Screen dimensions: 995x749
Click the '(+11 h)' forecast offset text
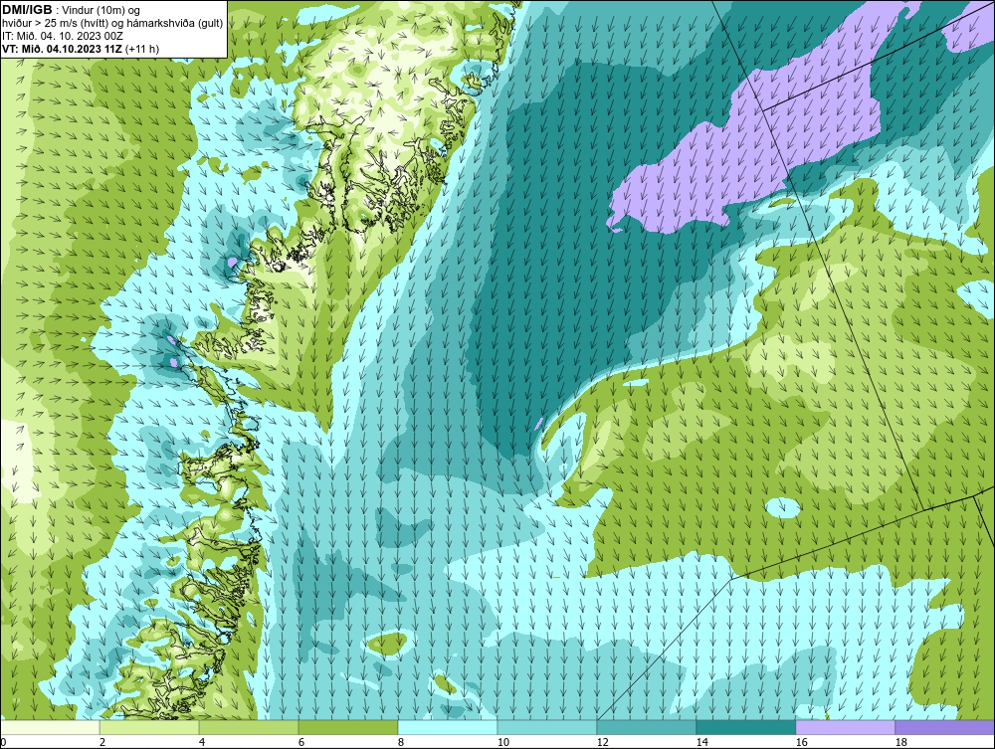142,49
